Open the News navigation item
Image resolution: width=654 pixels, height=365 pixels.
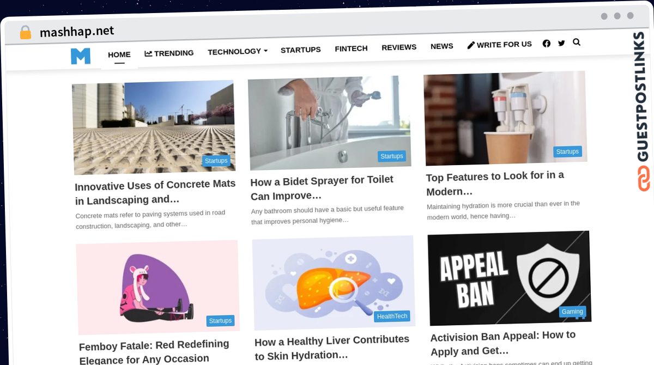[x=441, y=46]
